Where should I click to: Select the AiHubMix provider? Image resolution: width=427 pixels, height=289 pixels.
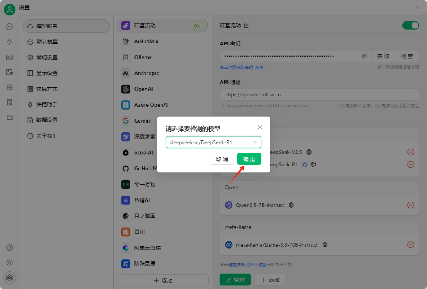click(x=162, y=42)
